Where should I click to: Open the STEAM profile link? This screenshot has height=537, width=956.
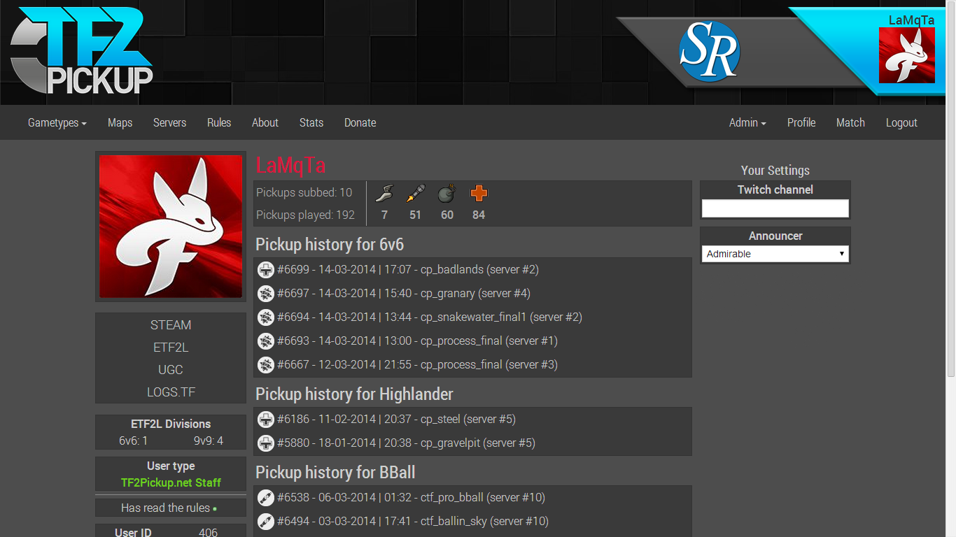(171, 325)
